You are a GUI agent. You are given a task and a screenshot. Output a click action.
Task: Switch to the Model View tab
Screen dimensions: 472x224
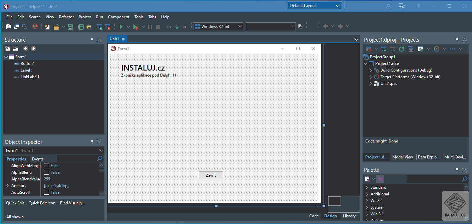tap(403, 157)
